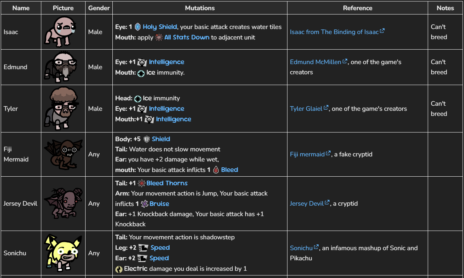Viewport: 464px width, 278px height.
Task: Click the Ice icon in Tyler's Head mutation
Action: tap(138, 98)
